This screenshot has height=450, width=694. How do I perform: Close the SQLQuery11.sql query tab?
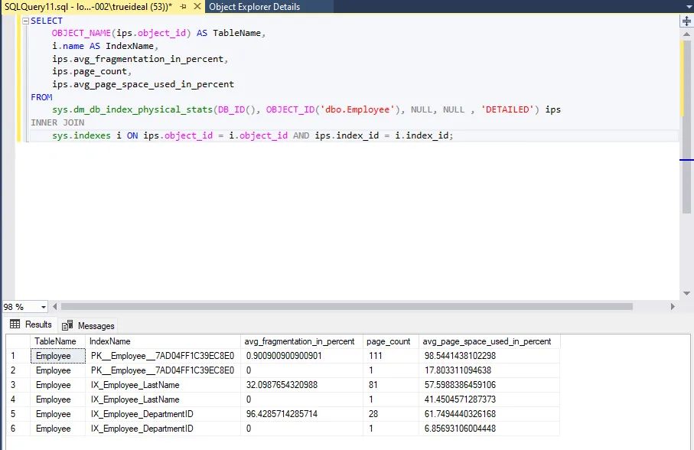[x=196, y=7]
